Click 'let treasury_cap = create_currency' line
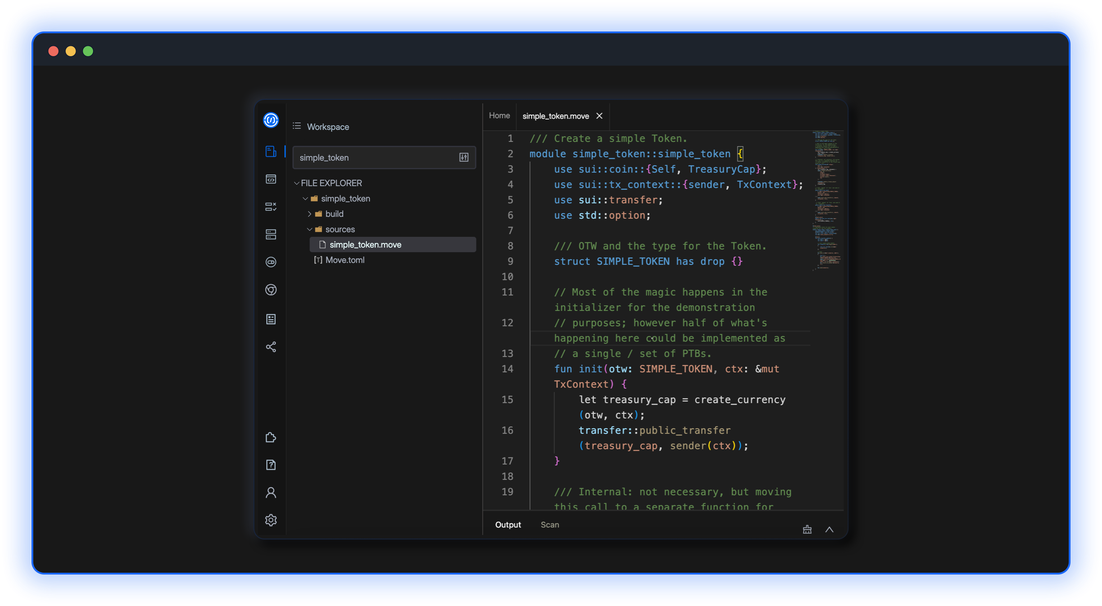 tap(682, 400)
